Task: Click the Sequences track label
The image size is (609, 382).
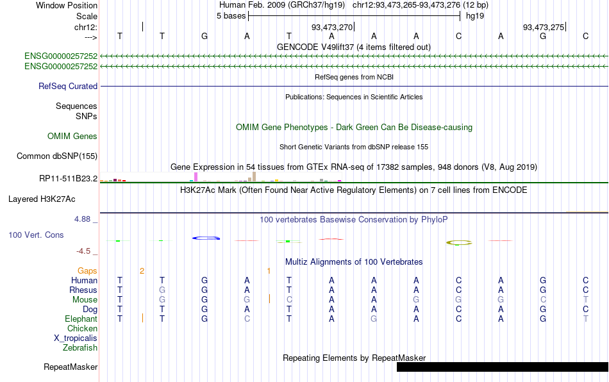Action: tap(76, 106)
